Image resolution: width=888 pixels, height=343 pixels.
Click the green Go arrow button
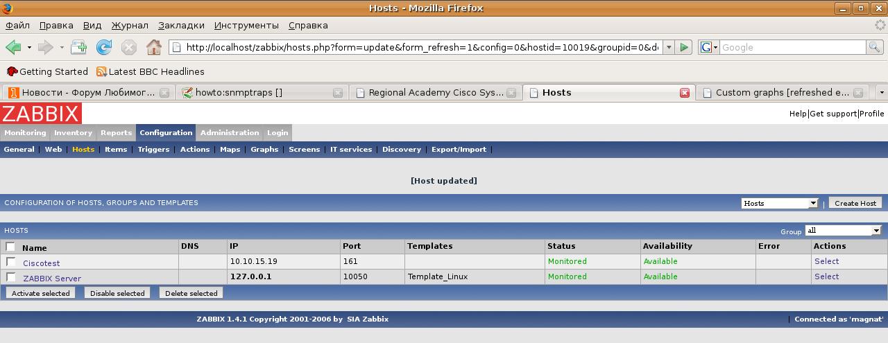click(x=684, y=47)
